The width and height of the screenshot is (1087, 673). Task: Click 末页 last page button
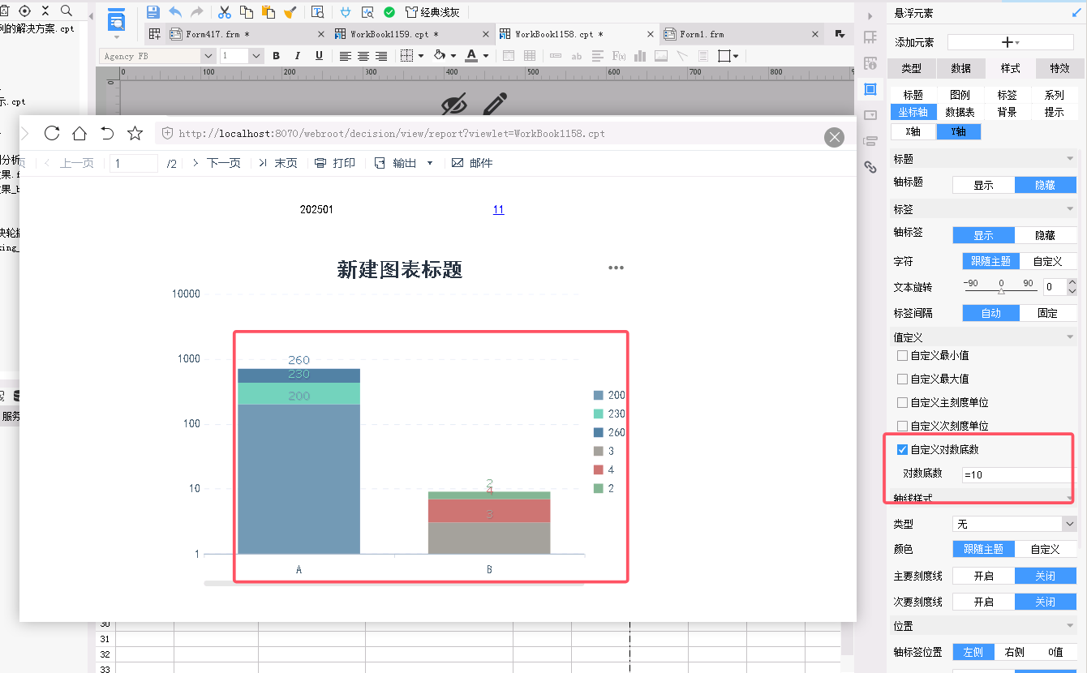tap(278, 163)
